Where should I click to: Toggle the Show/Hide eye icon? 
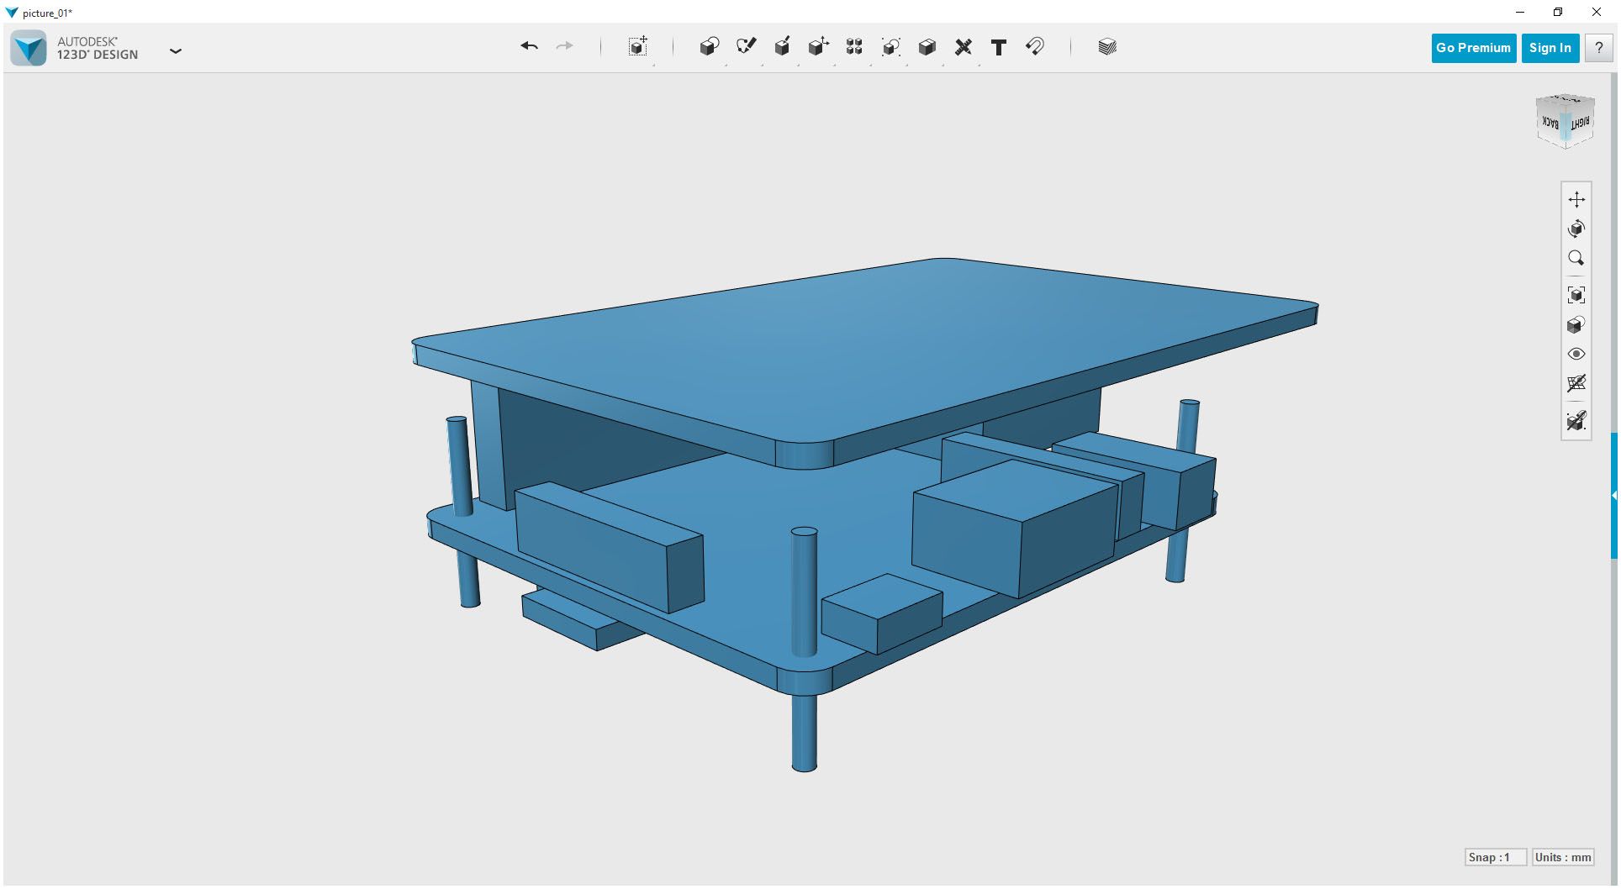[x=1576, y=354]
